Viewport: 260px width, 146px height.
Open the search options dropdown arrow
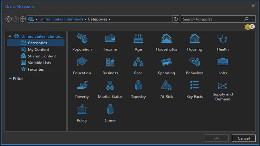point(252,19)
